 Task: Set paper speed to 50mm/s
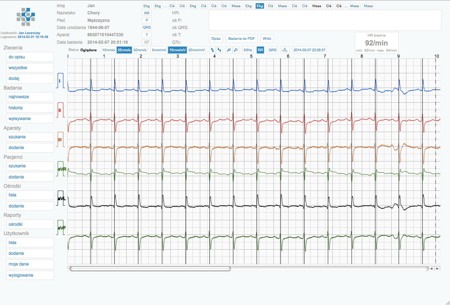(140, 50)
